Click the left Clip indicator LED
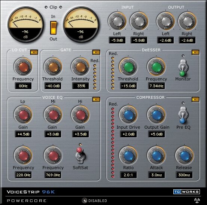207x205 pixels. (46, 7)
